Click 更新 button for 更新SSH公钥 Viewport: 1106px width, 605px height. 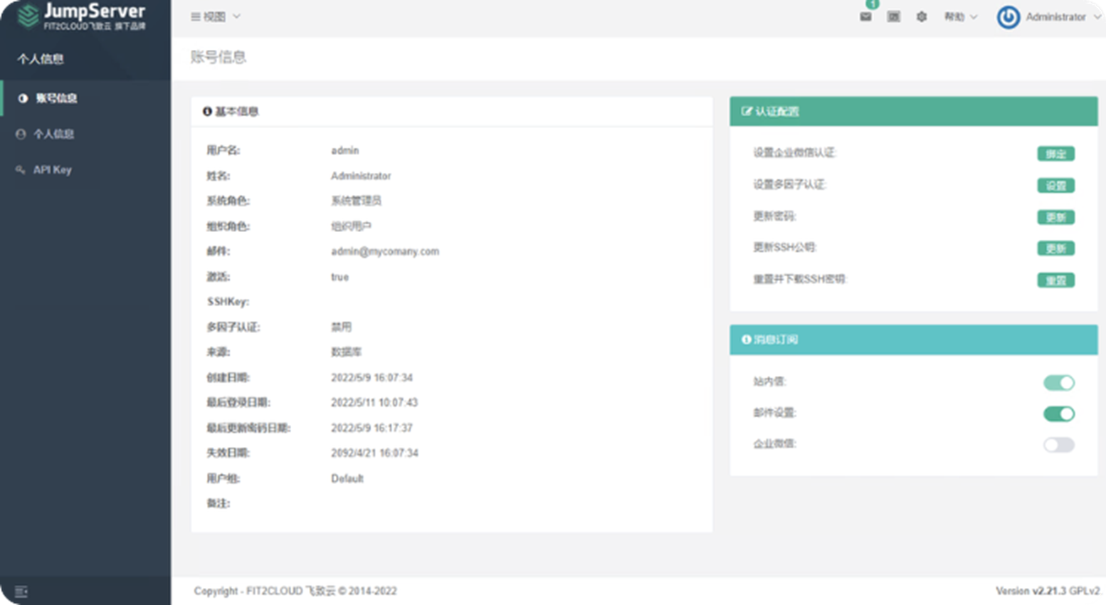pos(1055,248)
